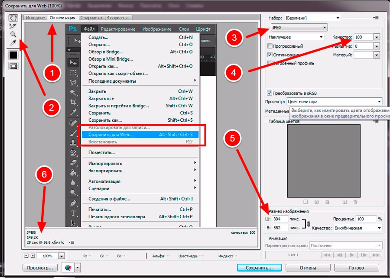Jump to last animation frame
This screenshot has height=278, width=390.
376,255
